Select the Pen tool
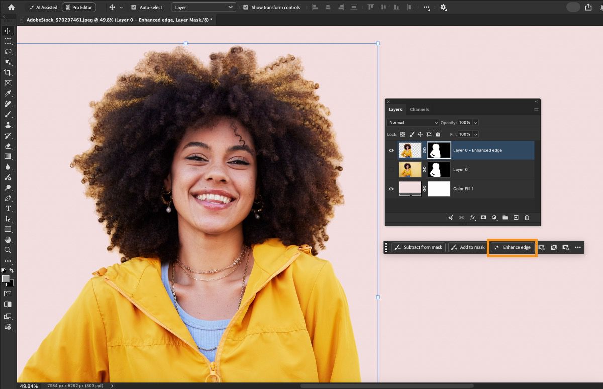This screenshot has width=603, height=389. coord(8,198)
